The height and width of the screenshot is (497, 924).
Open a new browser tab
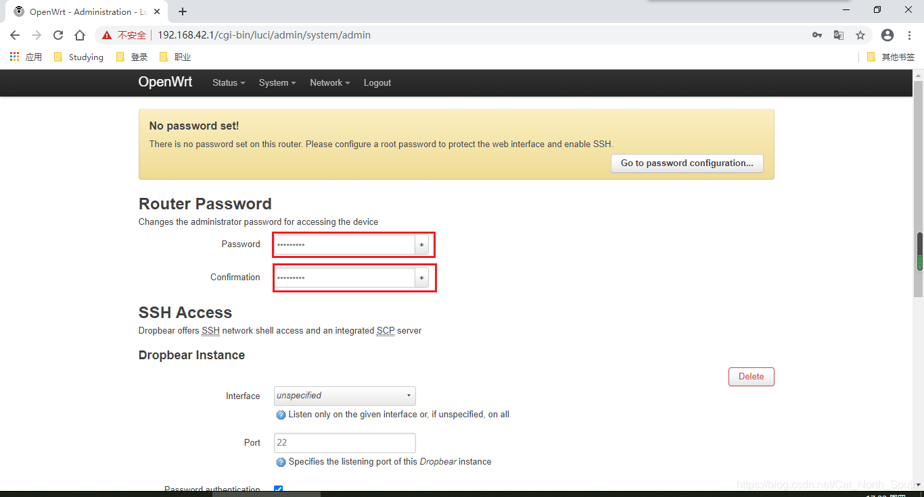pyautogui.click(x=183, y=11)
